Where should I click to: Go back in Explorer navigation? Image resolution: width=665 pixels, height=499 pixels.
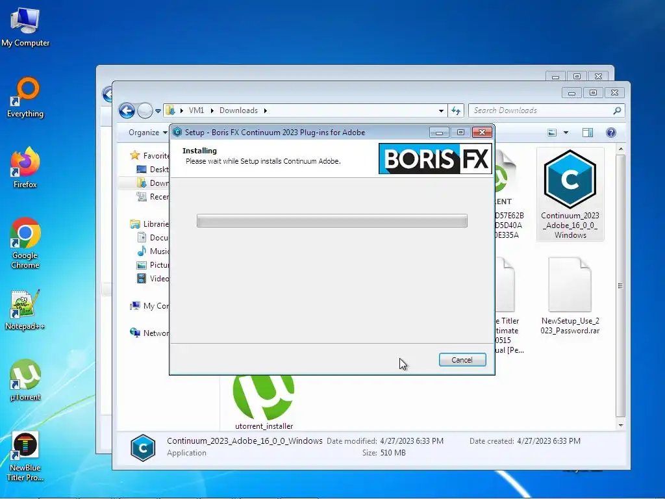[x=127, y=110]
